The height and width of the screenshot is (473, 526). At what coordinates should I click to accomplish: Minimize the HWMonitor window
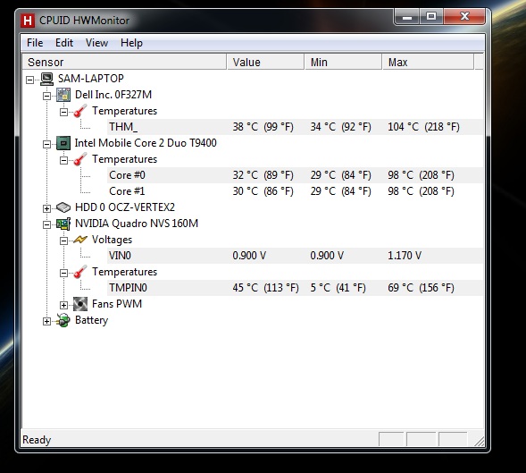pyautogui.click(x=407, y=17)
